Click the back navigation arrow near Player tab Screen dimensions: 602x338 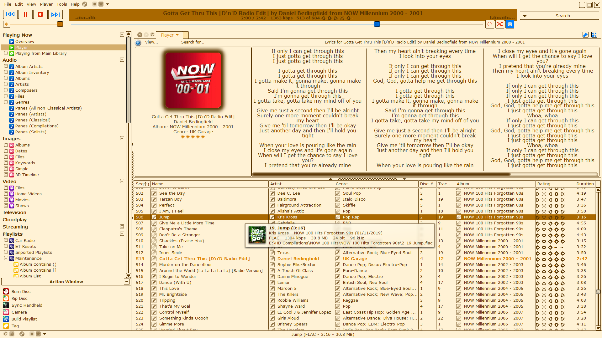(140, 35)
